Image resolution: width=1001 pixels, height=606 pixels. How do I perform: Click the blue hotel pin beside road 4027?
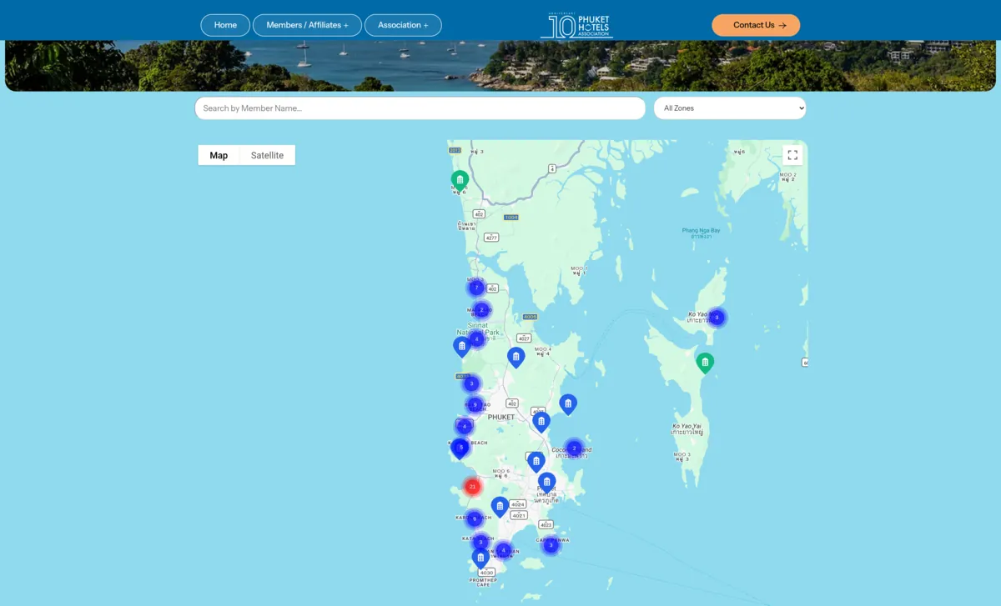click(x=516, y=358)
